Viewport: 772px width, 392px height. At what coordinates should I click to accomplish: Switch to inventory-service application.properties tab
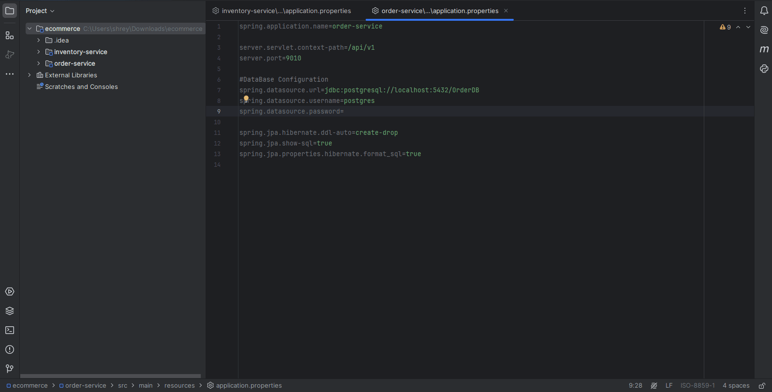pyautogui.click(x=286, y=11)
